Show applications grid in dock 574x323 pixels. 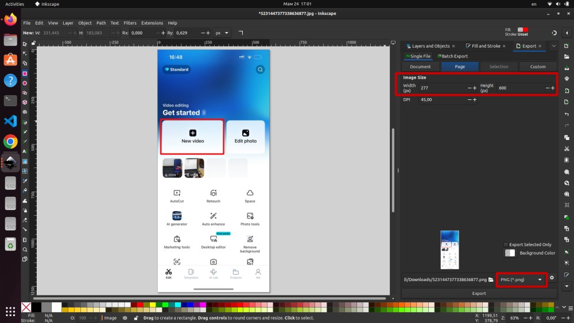[10, 312]
